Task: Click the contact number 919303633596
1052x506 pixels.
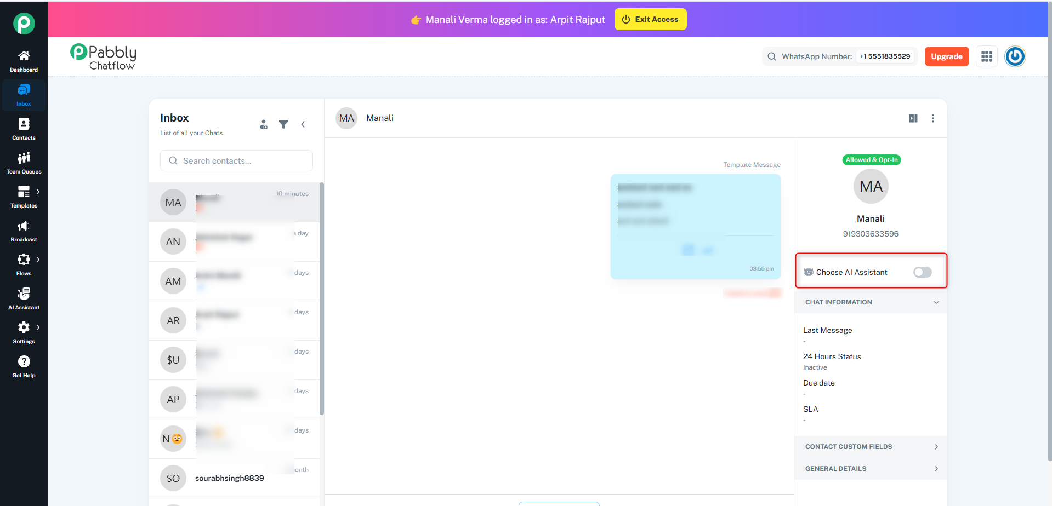Action: pos(871,234)
